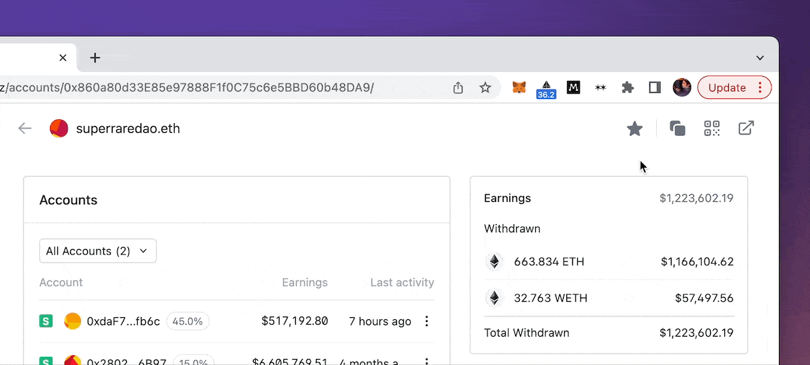Sort by the Earnings column header
Viewport: 810px width, 365px height.
tap(304, 282)
